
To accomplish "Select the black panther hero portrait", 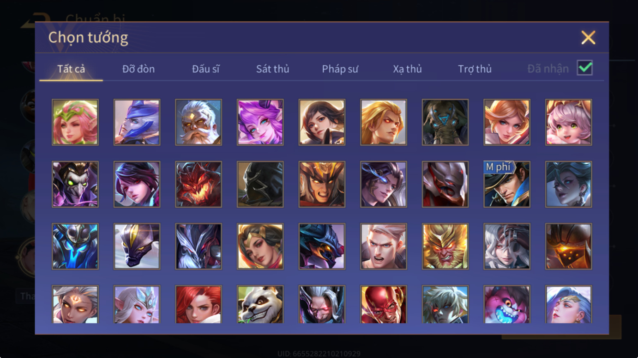I will click(137, 247).
